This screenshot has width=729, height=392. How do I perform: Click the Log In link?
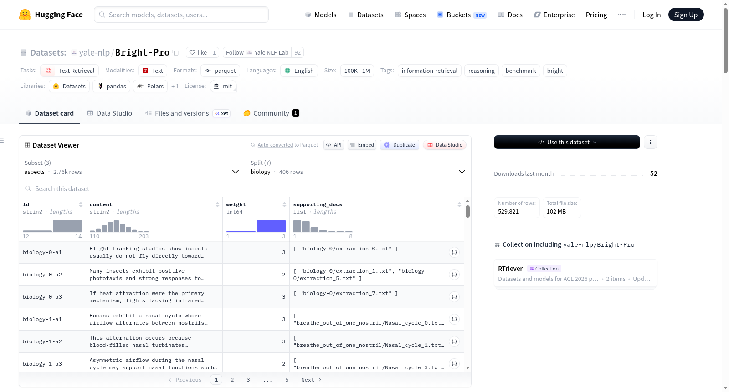[652, 15]
